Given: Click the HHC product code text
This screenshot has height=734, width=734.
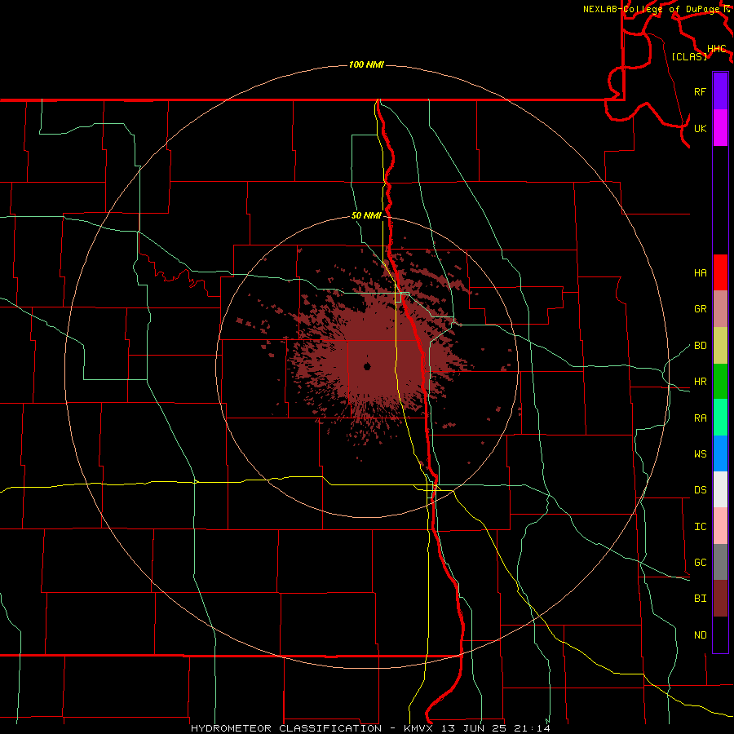Looking at the screenshot, I should (717, 48).
